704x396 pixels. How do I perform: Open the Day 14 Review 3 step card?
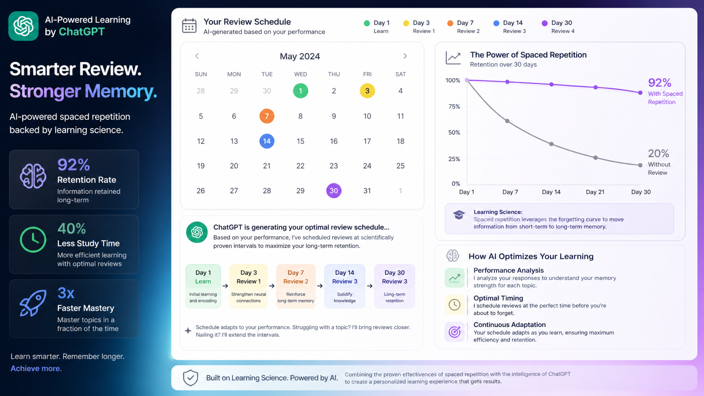345,286
